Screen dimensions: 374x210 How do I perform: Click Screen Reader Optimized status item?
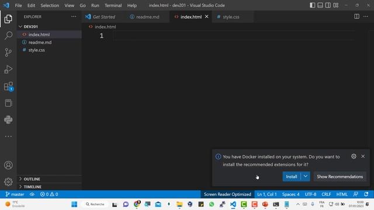[x=227, y=194]
